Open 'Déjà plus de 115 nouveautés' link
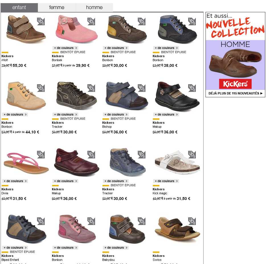 click(x=235, y=93)
